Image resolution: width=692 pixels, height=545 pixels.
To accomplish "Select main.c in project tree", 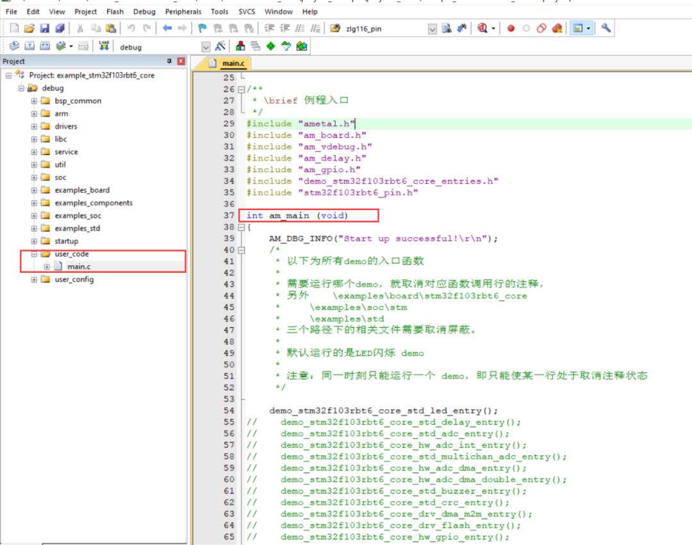I will click(79, 266).
